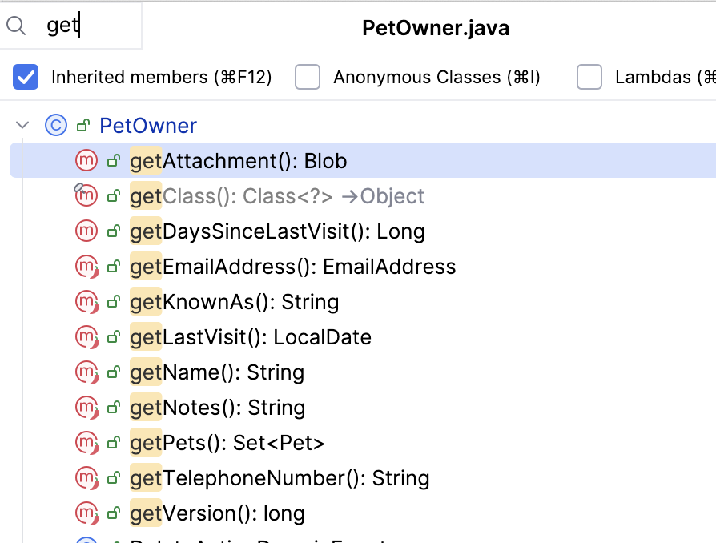Uncheck Inherited members checkbox
Viewport: 716px width, 543px height.
click(x=26, y=77)
